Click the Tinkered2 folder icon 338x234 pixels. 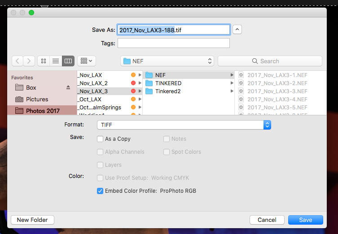[x=149, y=91]
